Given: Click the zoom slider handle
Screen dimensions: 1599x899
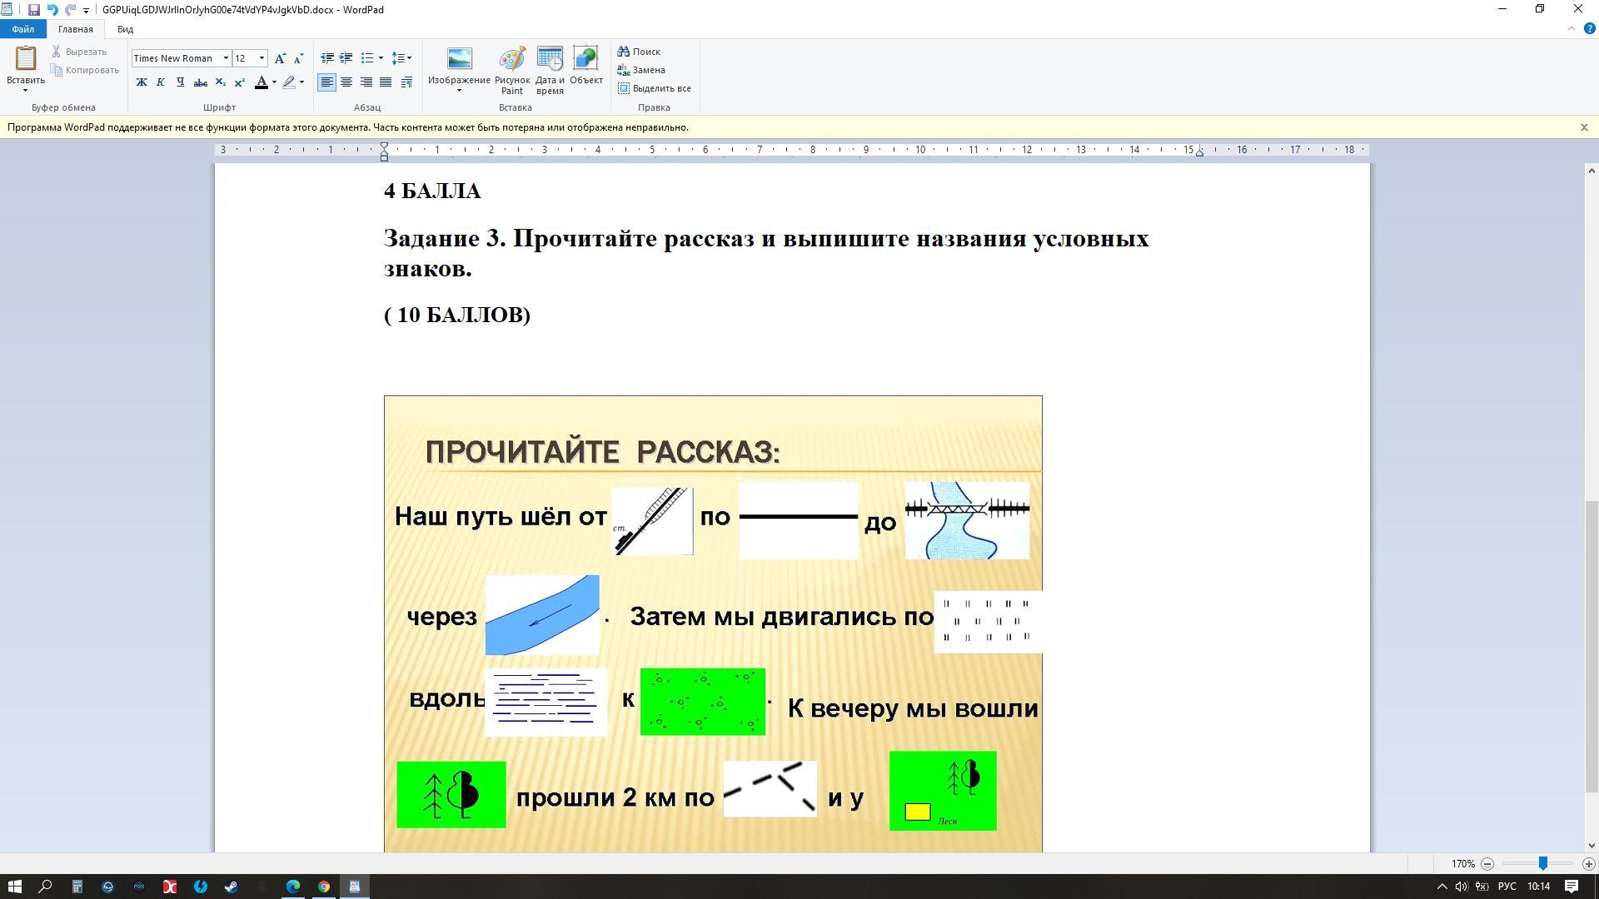Looking at the screenshot, I should pos(1542,864).
